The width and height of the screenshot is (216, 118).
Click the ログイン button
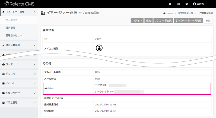coord(137,21)
